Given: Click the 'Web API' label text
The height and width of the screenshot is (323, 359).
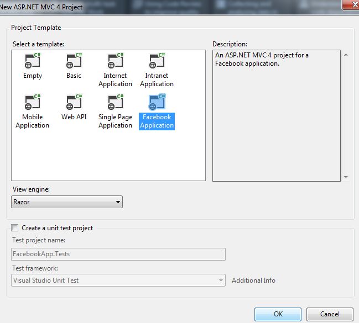Looking at the screenshot, I should tap(74, 117).
